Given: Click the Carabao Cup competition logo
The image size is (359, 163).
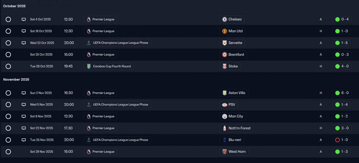Looking at the screenshot, I should tap(89, 66).
